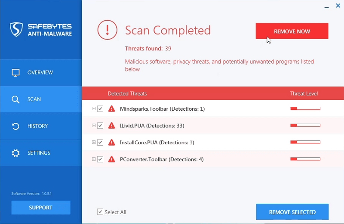The image size is (344, 224).
Task: Select the ILivid.PUA (Detections: 33) row text
Action: (152, 126)
